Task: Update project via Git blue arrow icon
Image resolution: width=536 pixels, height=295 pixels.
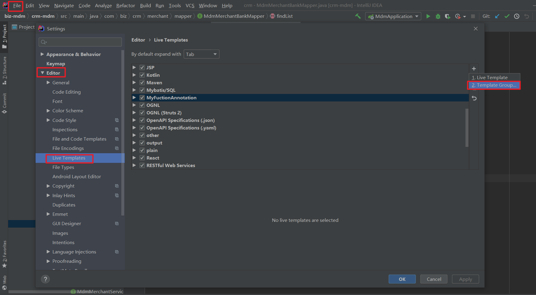Action: tap(497, 16)
